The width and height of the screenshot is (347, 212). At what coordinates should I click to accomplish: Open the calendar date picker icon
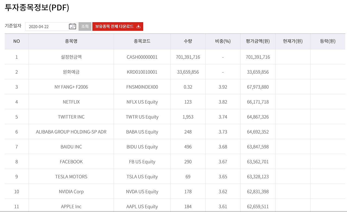click(72, 26)
